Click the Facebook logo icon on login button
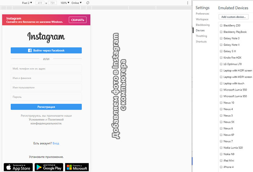Screen dimensions: 253x172 30,51
